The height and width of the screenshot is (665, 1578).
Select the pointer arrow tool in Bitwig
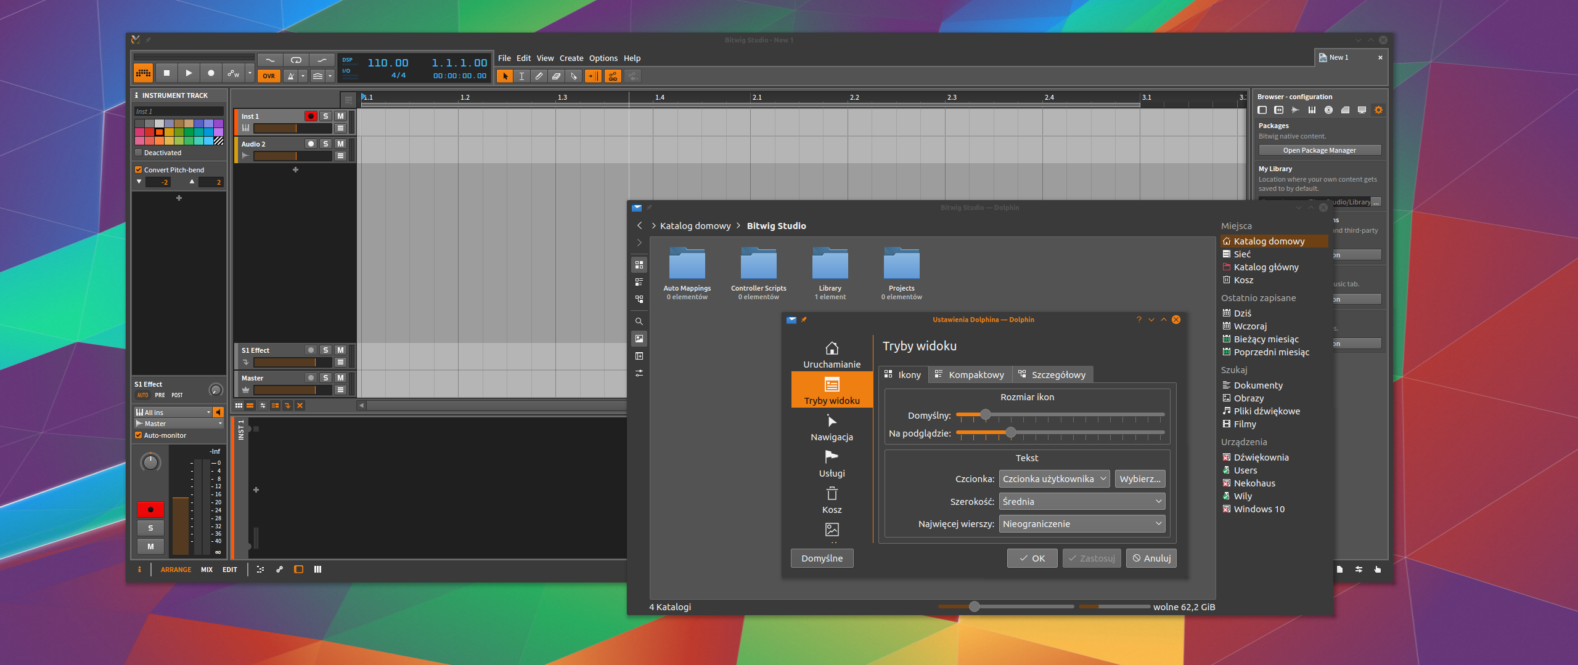(x=505, y=76)
